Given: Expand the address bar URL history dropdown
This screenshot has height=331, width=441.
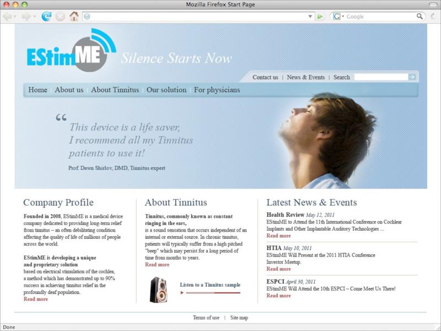Looking at the screenshot, I should click(310, 17).
